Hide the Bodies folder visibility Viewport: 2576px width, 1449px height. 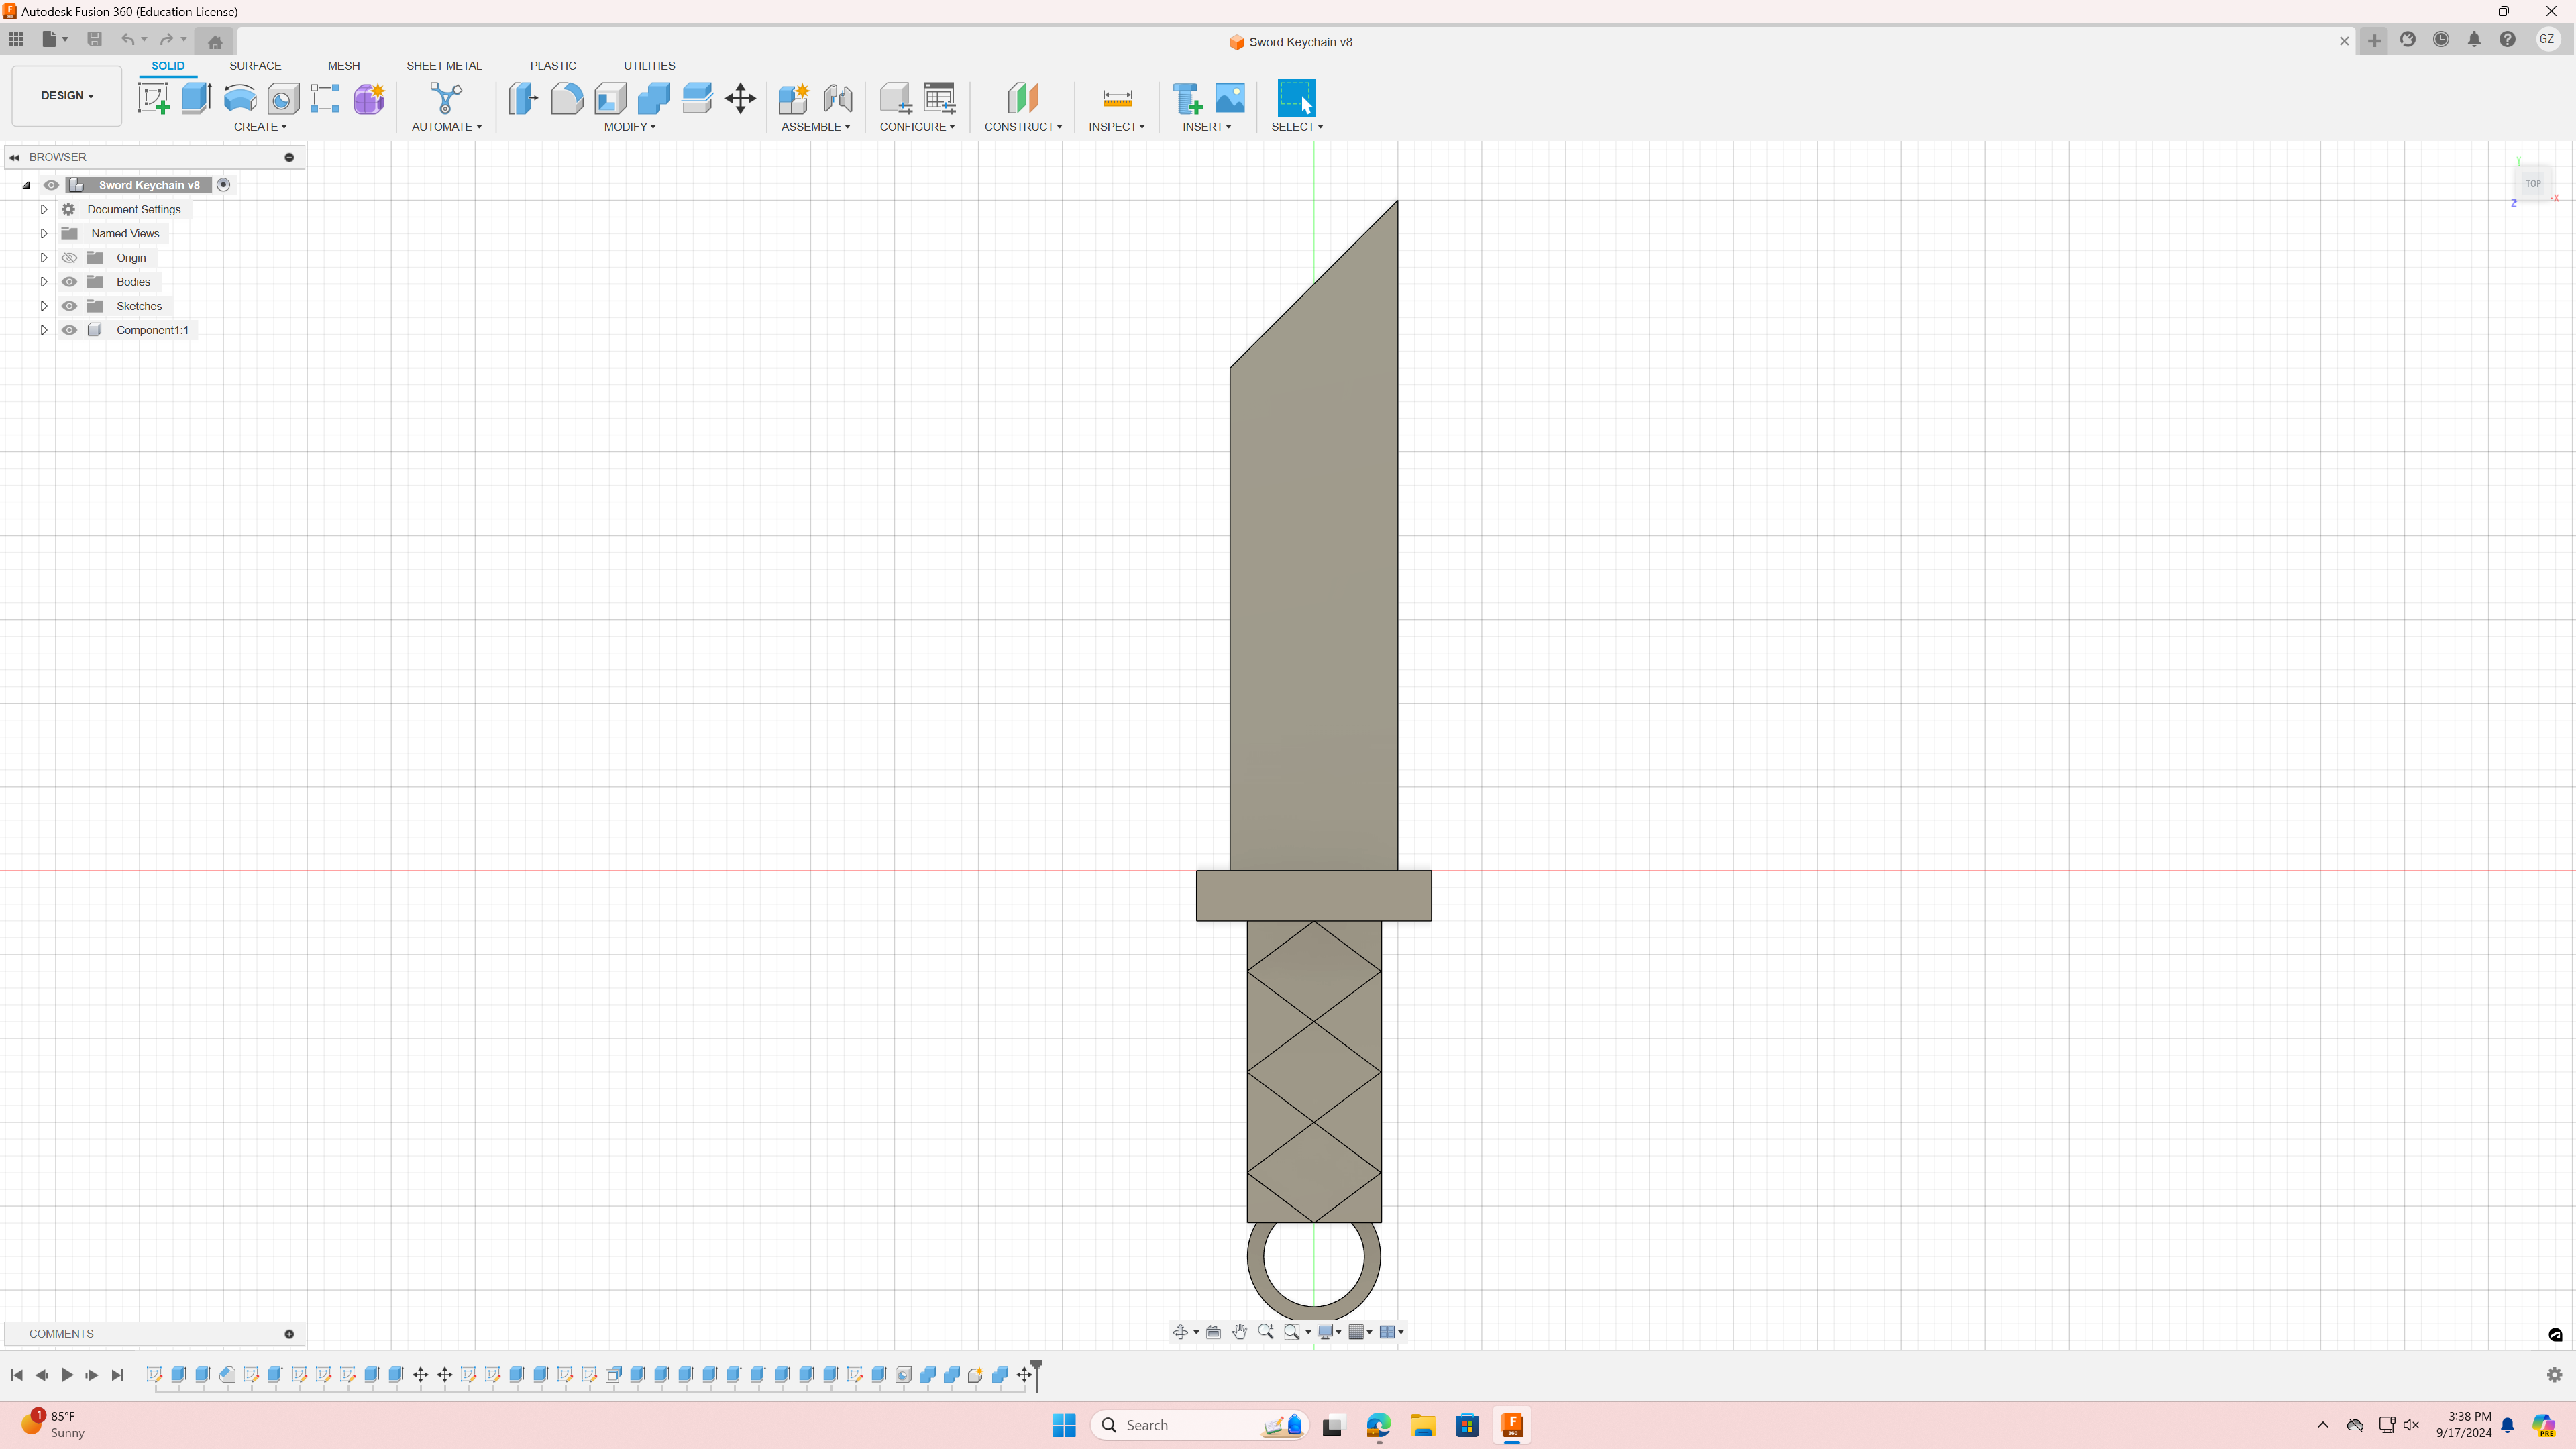pos(69,282)
